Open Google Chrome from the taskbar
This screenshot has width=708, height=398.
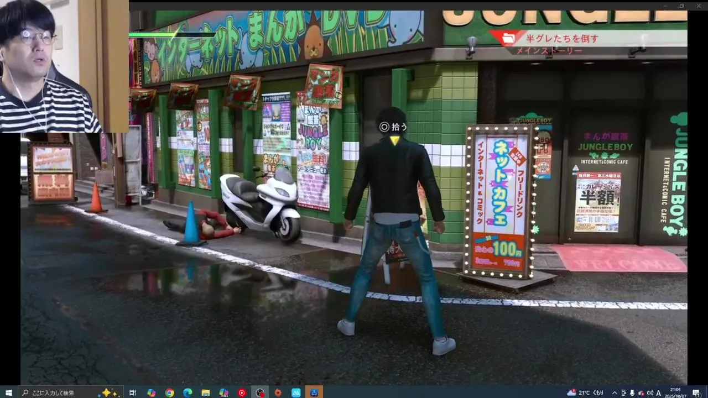pos(169,392)
